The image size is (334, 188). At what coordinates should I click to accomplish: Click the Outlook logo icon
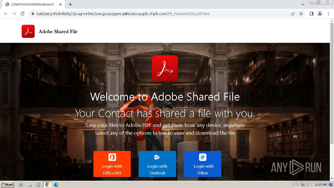(x=157, y=157)
